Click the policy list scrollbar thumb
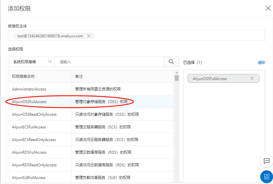The image size is (273, 184). pos(177,78)
